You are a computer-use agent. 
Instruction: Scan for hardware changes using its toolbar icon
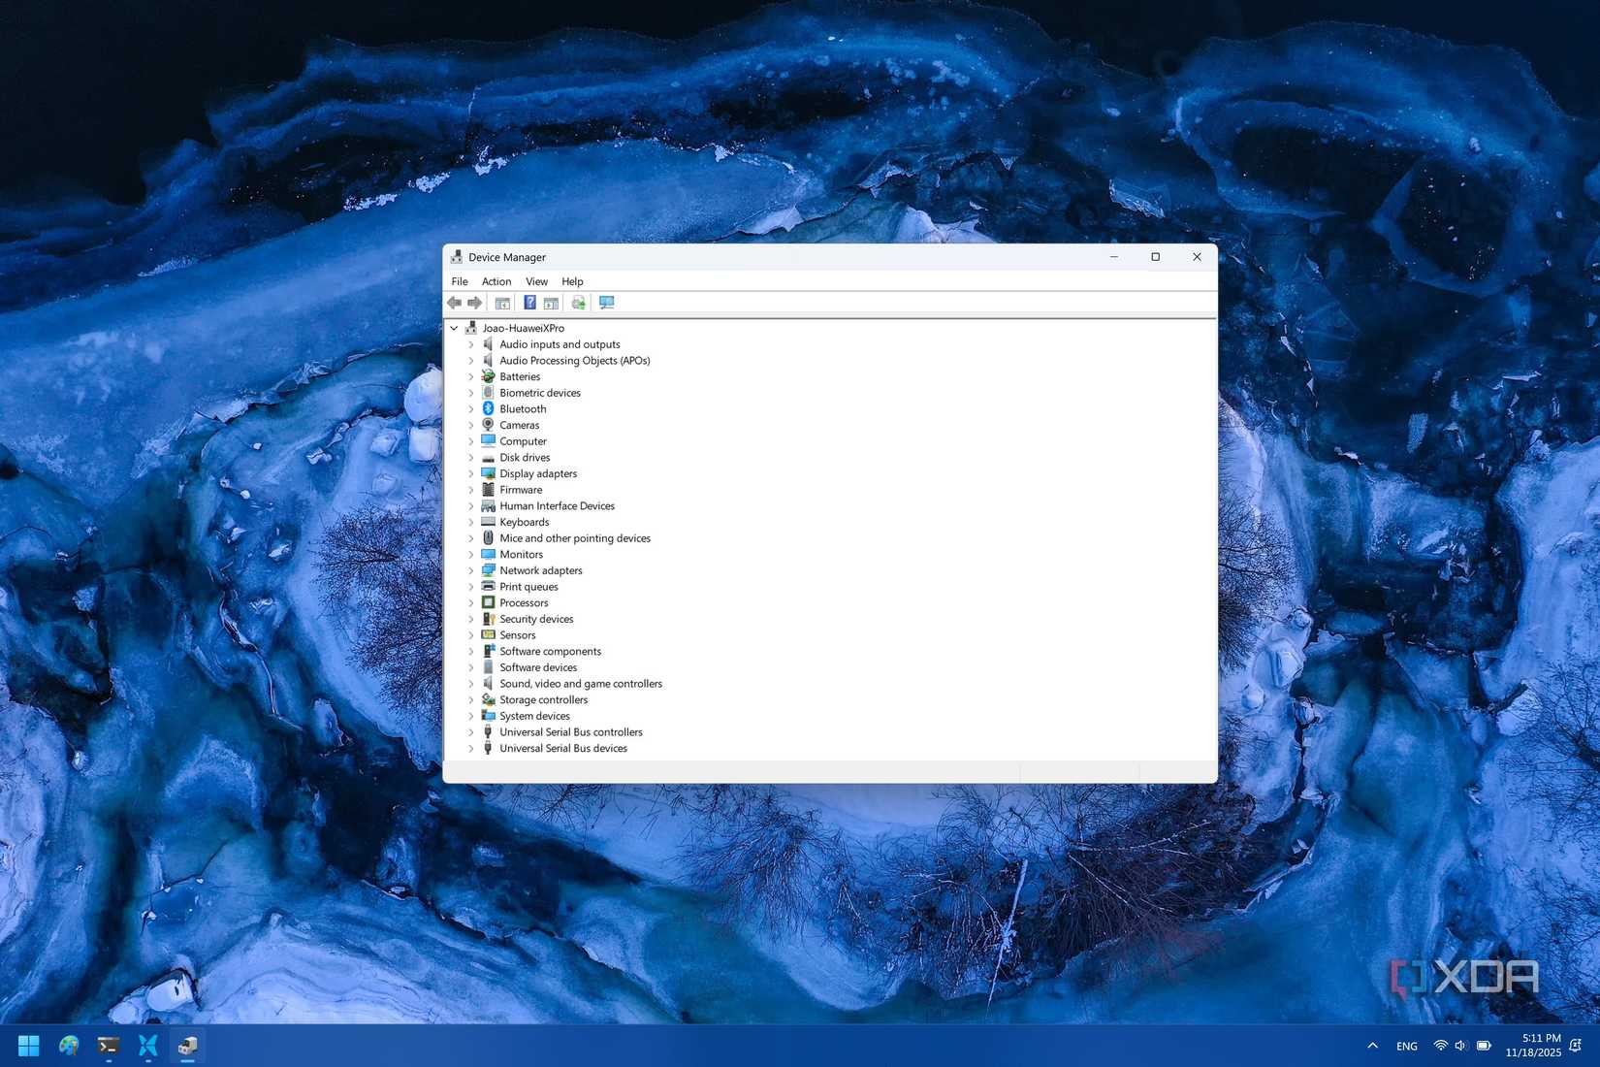pos(578,302)
